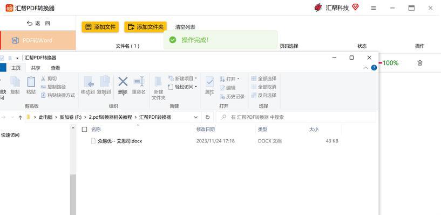
Task: Click 编辑 in the ribbon
Action: coord(228,88)
